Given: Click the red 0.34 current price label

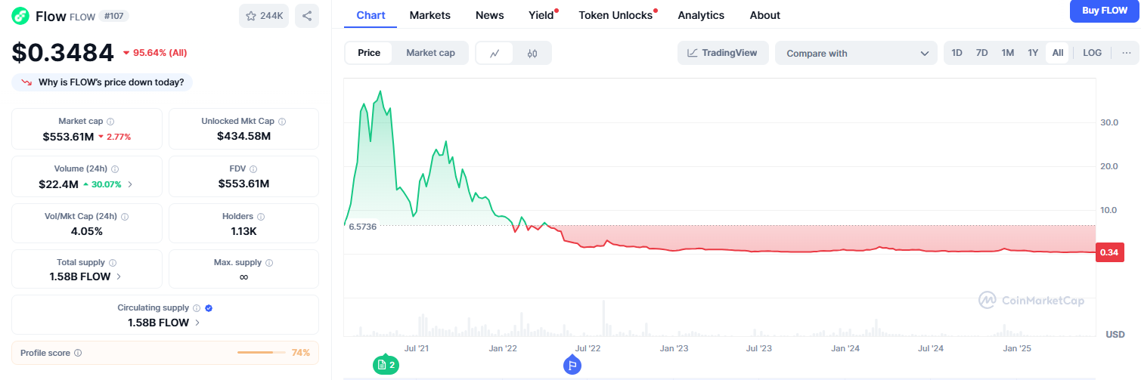Looking at the screenshot, I should [1109, 252].
